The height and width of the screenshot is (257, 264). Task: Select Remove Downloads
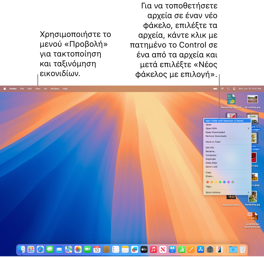coord(227,136)
